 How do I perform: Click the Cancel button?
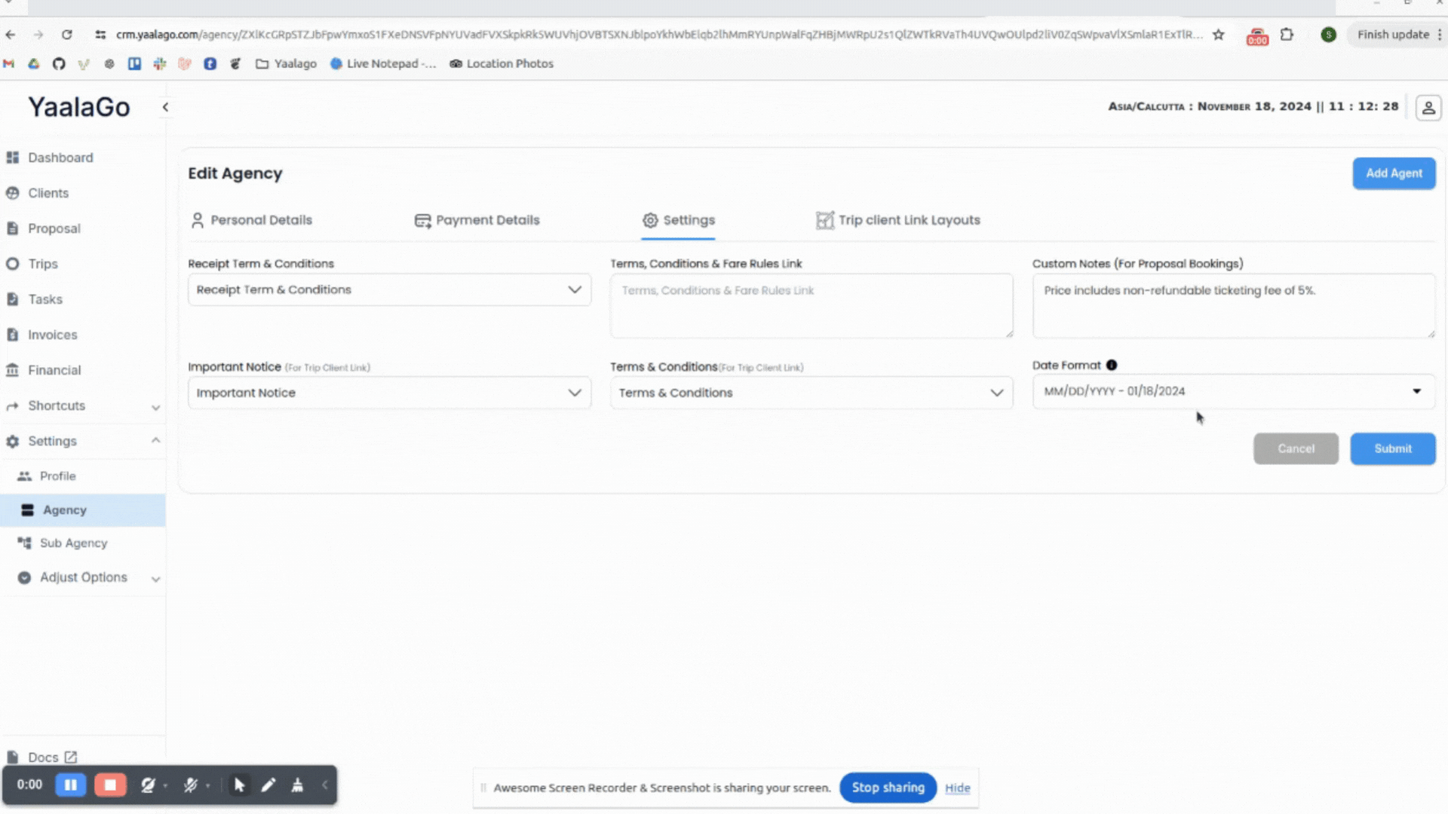click(1296, 448)
